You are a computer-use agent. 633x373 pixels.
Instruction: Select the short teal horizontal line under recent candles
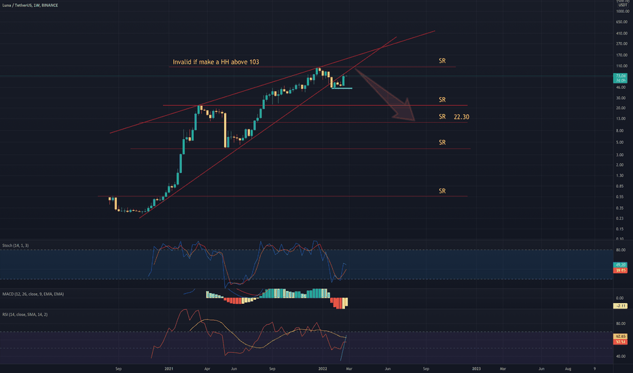342,88
